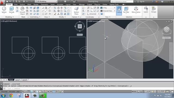Switch to the Annotate ribbon tab
Screen dimensions: 174x98
pos(60,4)
